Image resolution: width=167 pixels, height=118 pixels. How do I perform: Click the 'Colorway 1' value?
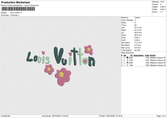[15, 15]
